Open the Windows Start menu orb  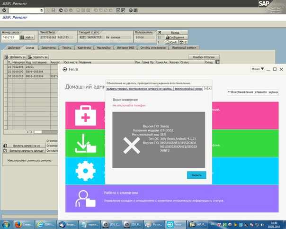tap(7, 224)
